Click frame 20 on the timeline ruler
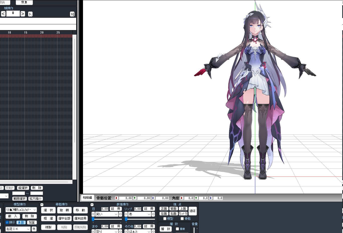 (42, 33)
